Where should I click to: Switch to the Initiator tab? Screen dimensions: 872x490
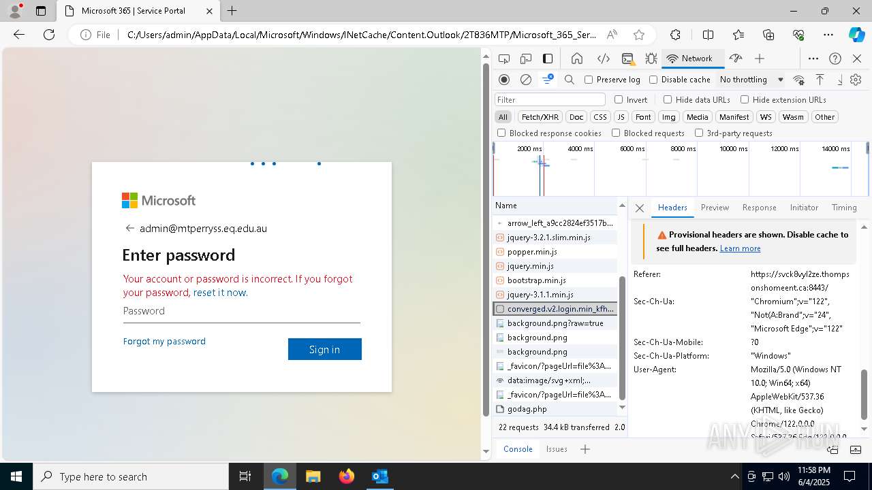coord(804,208)
